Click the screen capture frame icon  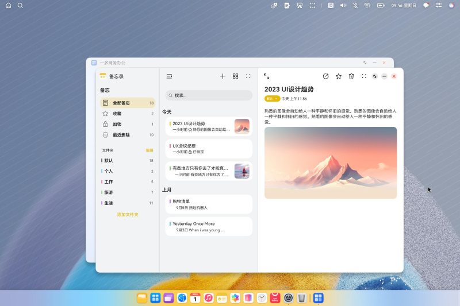312,5
